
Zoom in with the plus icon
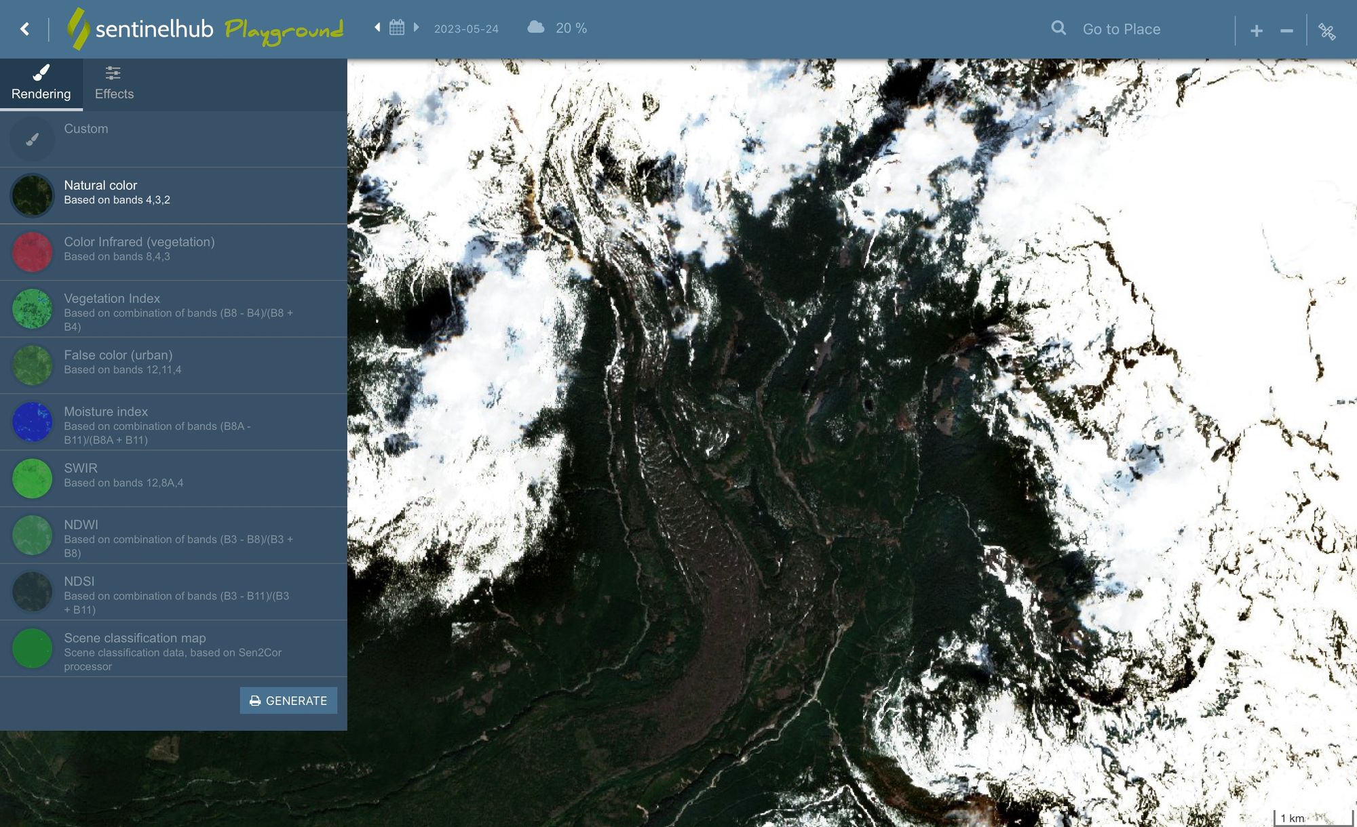[x=1256, y=31]
